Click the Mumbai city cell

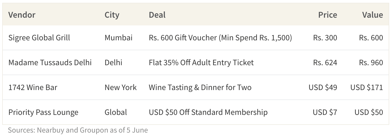[119, 38]
